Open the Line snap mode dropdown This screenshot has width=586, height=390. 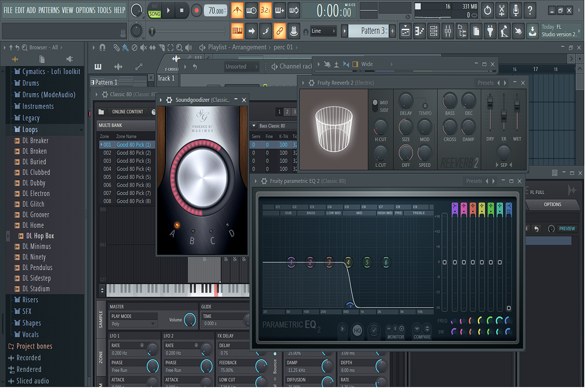click(323, 31)
